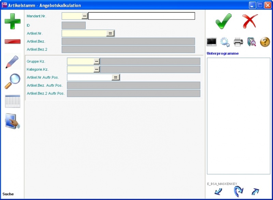Open settings with the gear icon

click(225, 42)
